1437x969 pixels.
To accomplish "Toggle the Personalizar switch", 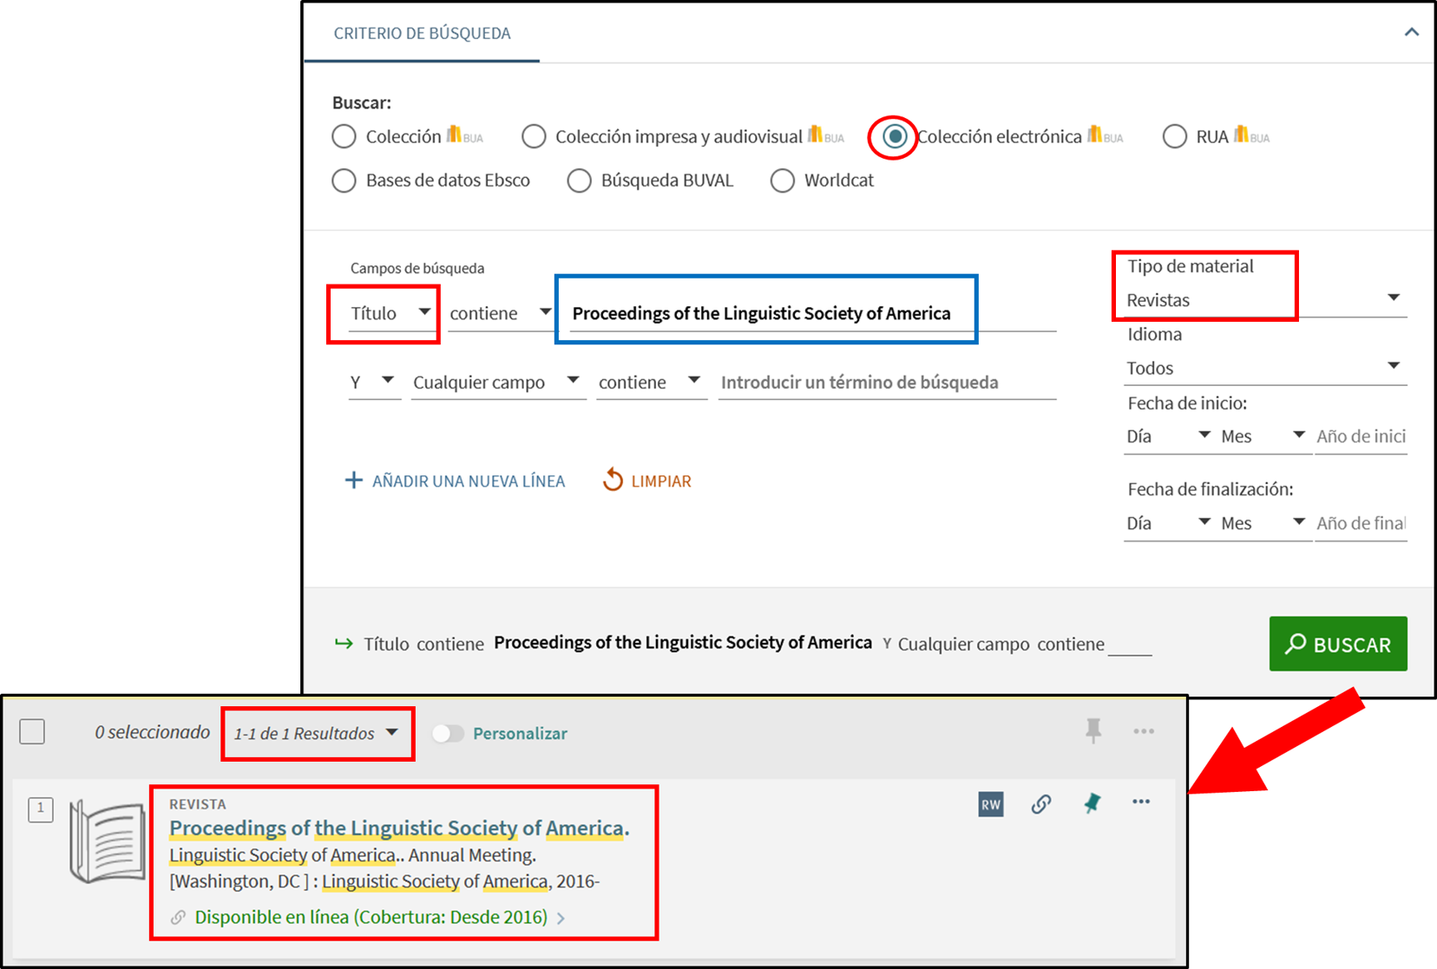I will (x=448, y=734).
